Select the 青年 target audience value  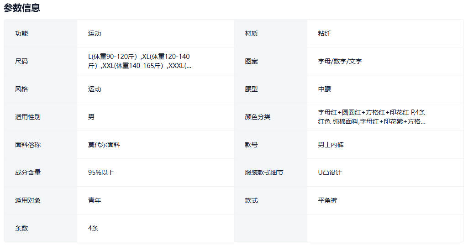click(x=95, y=200)
